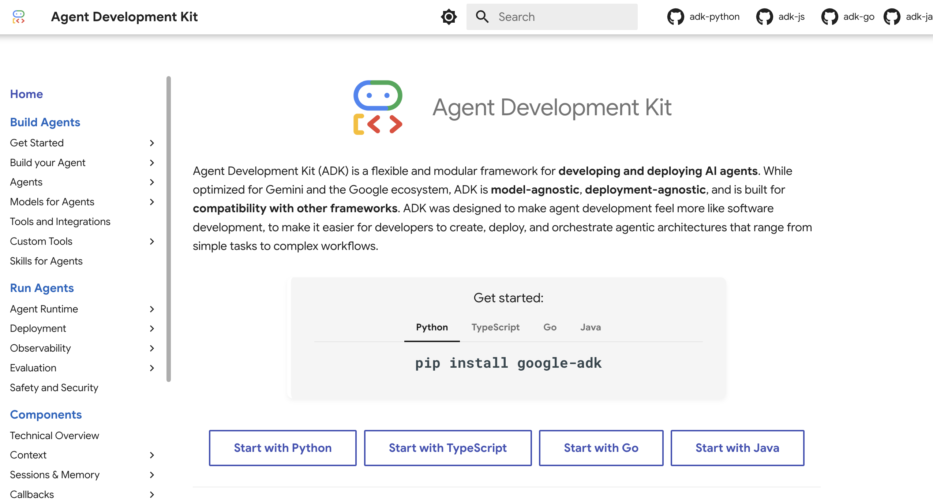Select the Go install tab

click(550, 327)
